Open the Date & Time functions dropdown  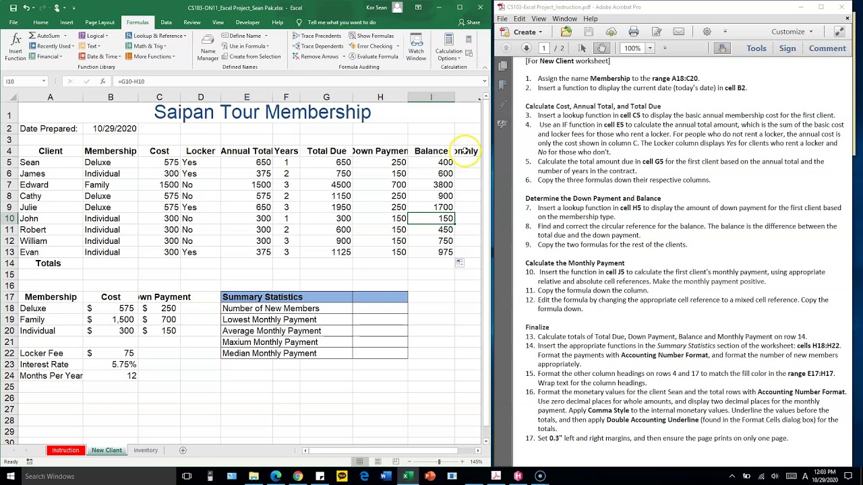(100, 57)
